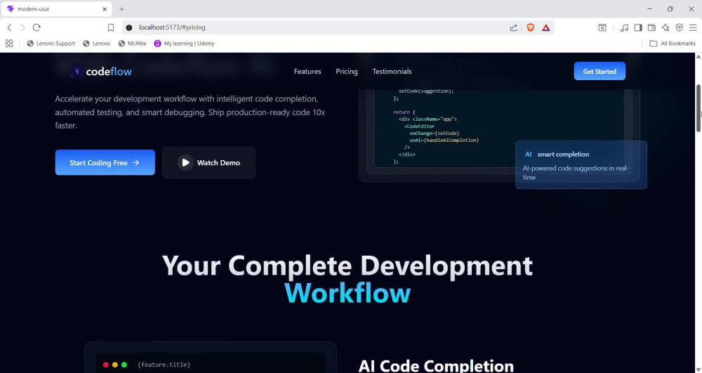Open the share this page icon
The width and height of the screenshot is (702, 373).
tap(514, 27)
